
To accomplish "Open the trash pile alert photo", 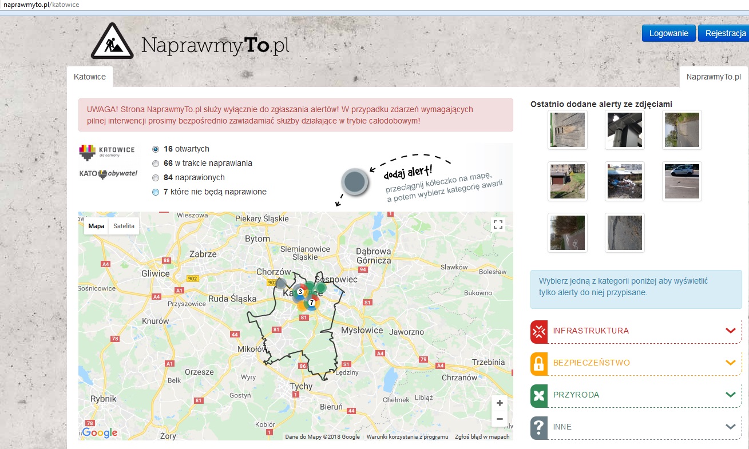I will [x=625, y=181].
